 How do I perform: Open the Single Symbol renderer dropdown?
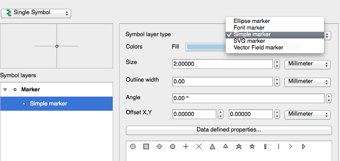coord(36,13)
